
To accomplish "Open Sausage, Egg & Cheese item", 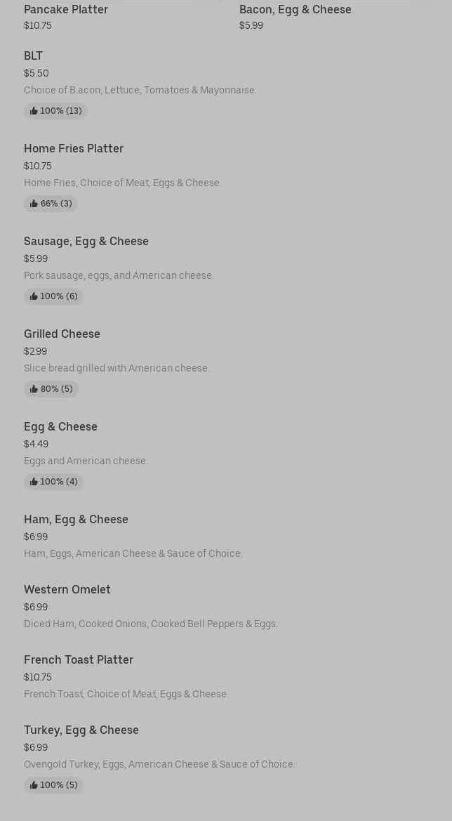I will coord(86,241).
